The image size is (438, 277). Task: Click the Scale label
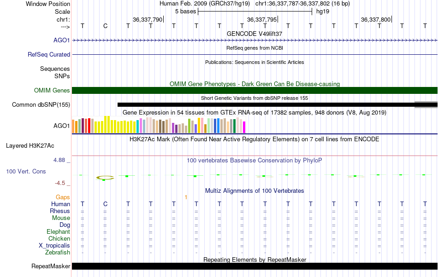(x=62, y=12)
